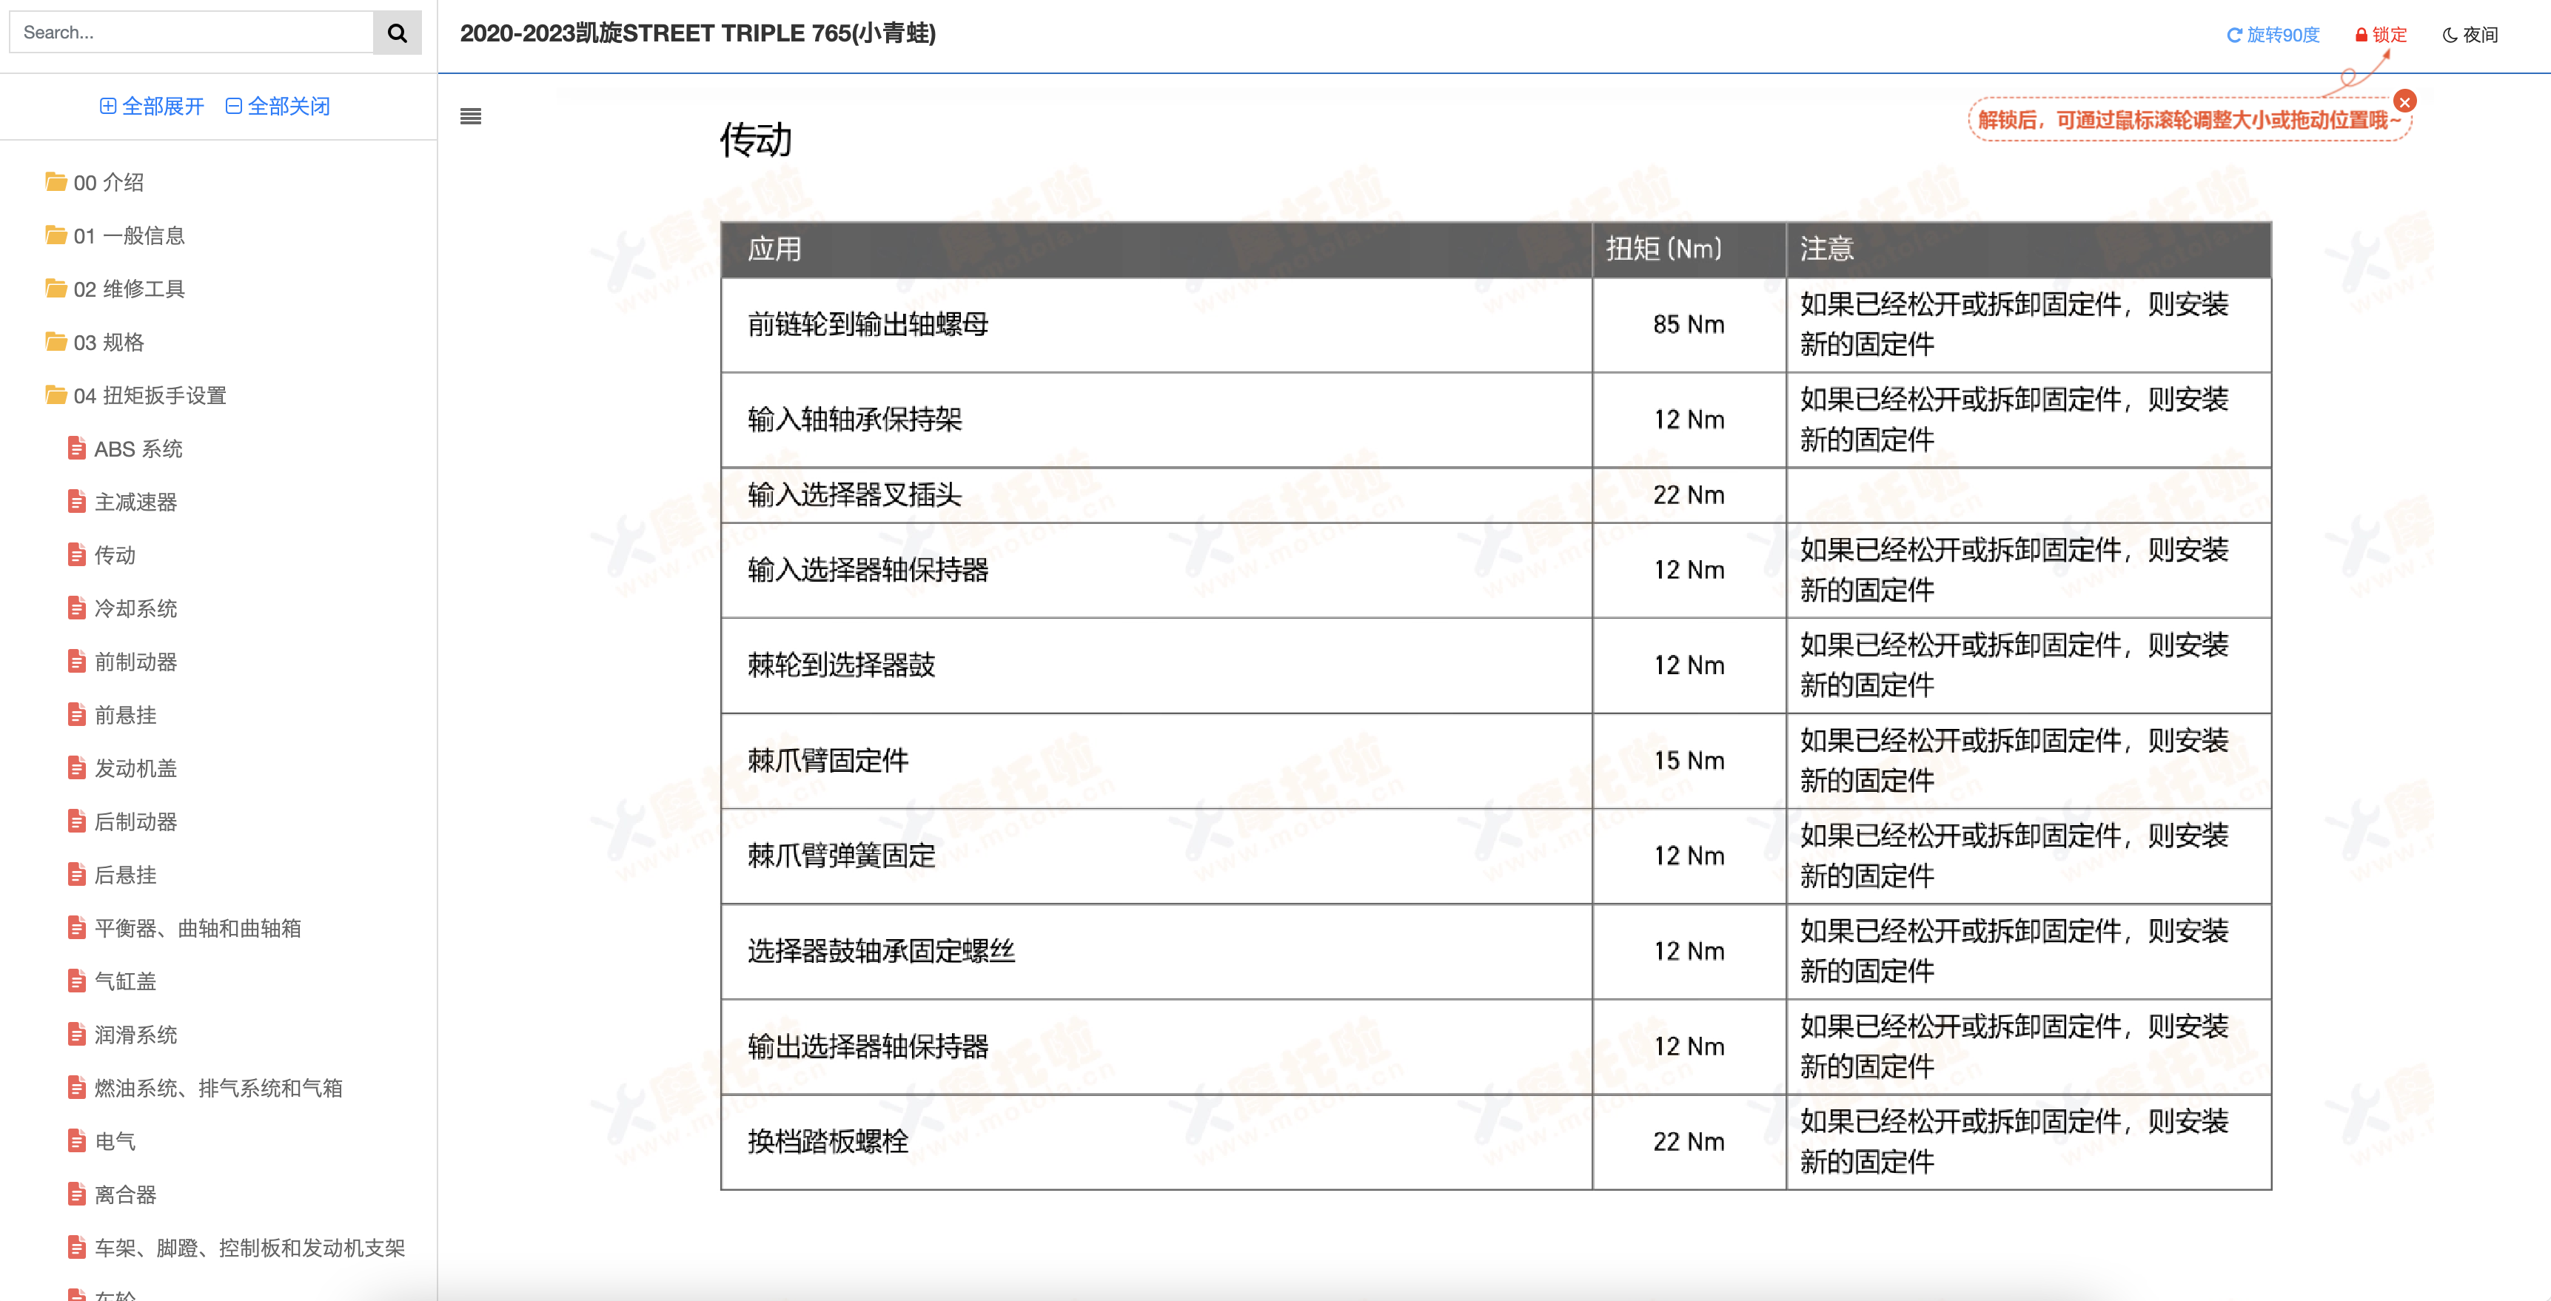
Task: Click the document icon beside ABS 系统
Action: pyautogui.click(x=76, y=448)
